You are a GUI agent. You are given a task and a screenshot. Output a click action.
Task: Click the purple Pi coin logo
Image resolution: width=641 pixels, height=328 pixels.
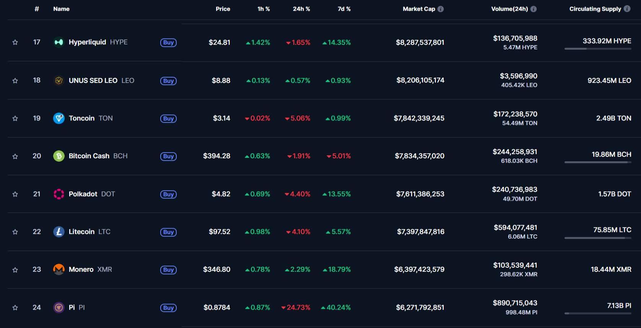pyautogui.click(x=59, y=307)
